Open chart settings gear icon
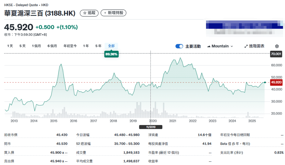Image resolution: width=285 pixels, height=165 pixels. [277, 46]
